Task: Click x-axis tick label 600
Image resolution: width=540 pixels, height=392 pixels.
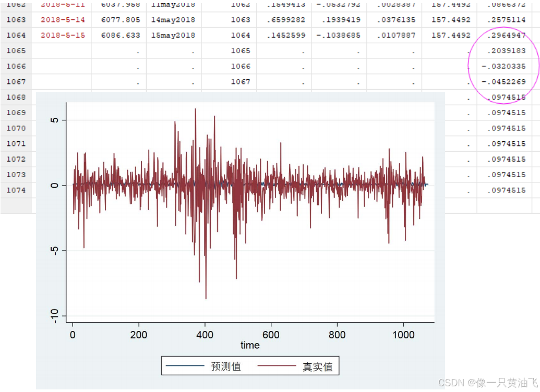Action: [x=271, y=335]
